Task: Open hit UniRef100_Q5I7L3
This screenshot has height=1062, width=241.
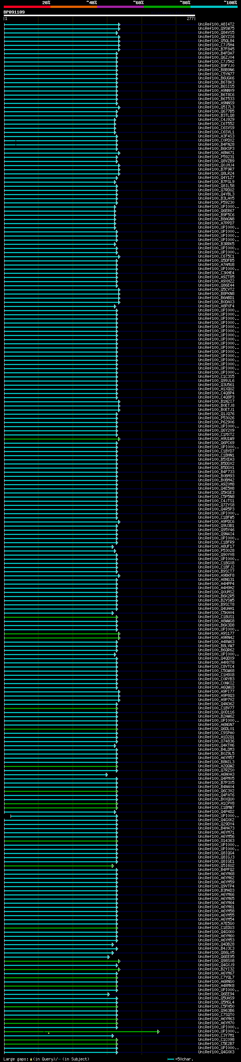Action: [x=216, y=107]
